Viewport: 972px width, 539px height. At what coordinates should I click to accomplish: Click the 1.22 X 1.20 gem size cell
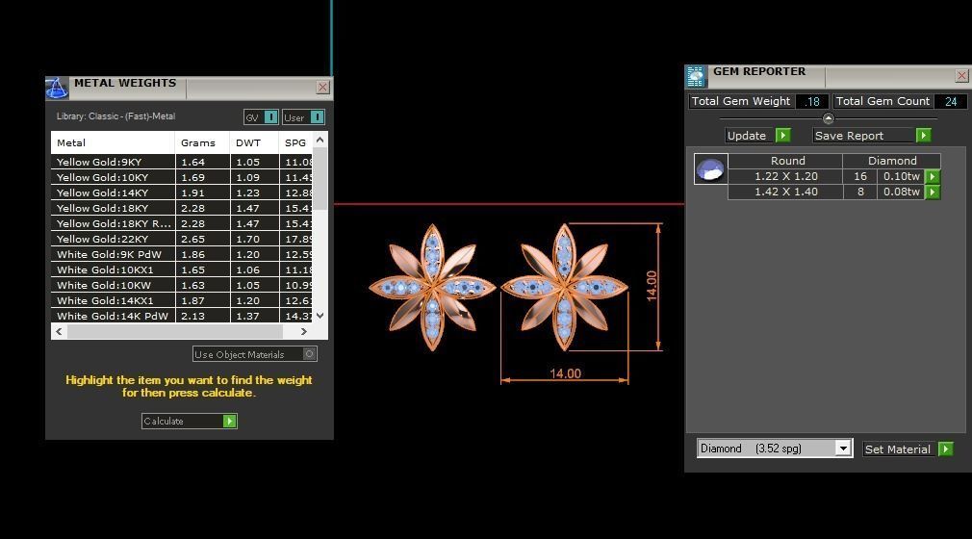(785, 176)
